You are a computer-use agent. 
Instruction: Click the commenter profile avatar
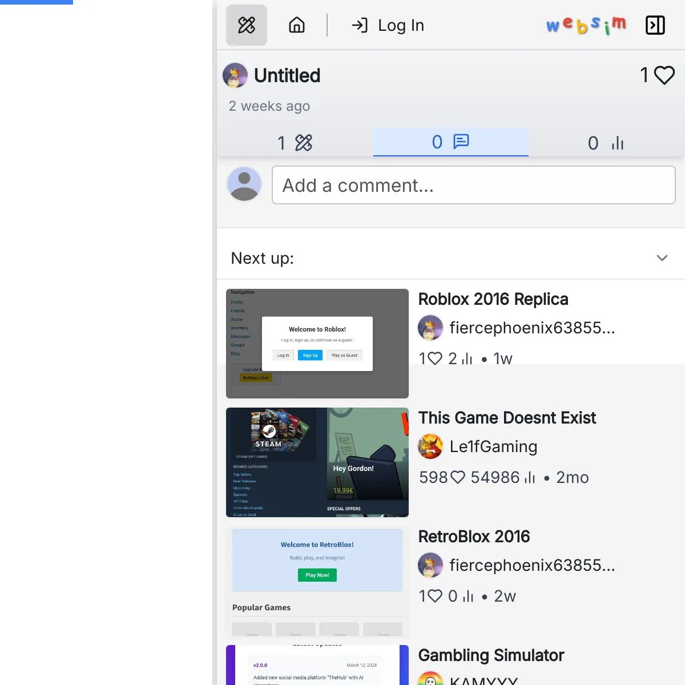(244, 184)
